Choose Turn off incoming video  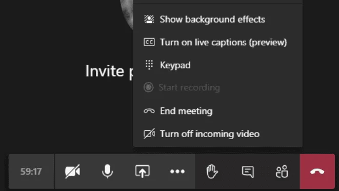pyautogui.click(x=218, y=134)
